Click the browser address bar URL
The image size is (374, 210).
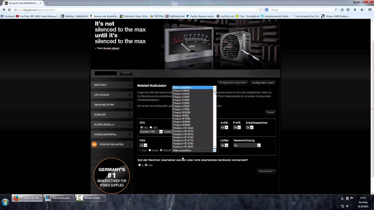coord(36,10)
